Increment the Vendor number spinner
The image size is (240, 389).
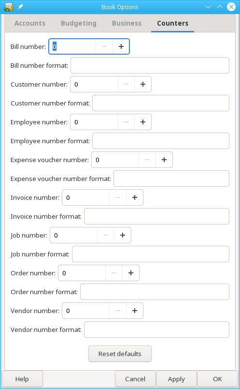(x=135, y=311)
